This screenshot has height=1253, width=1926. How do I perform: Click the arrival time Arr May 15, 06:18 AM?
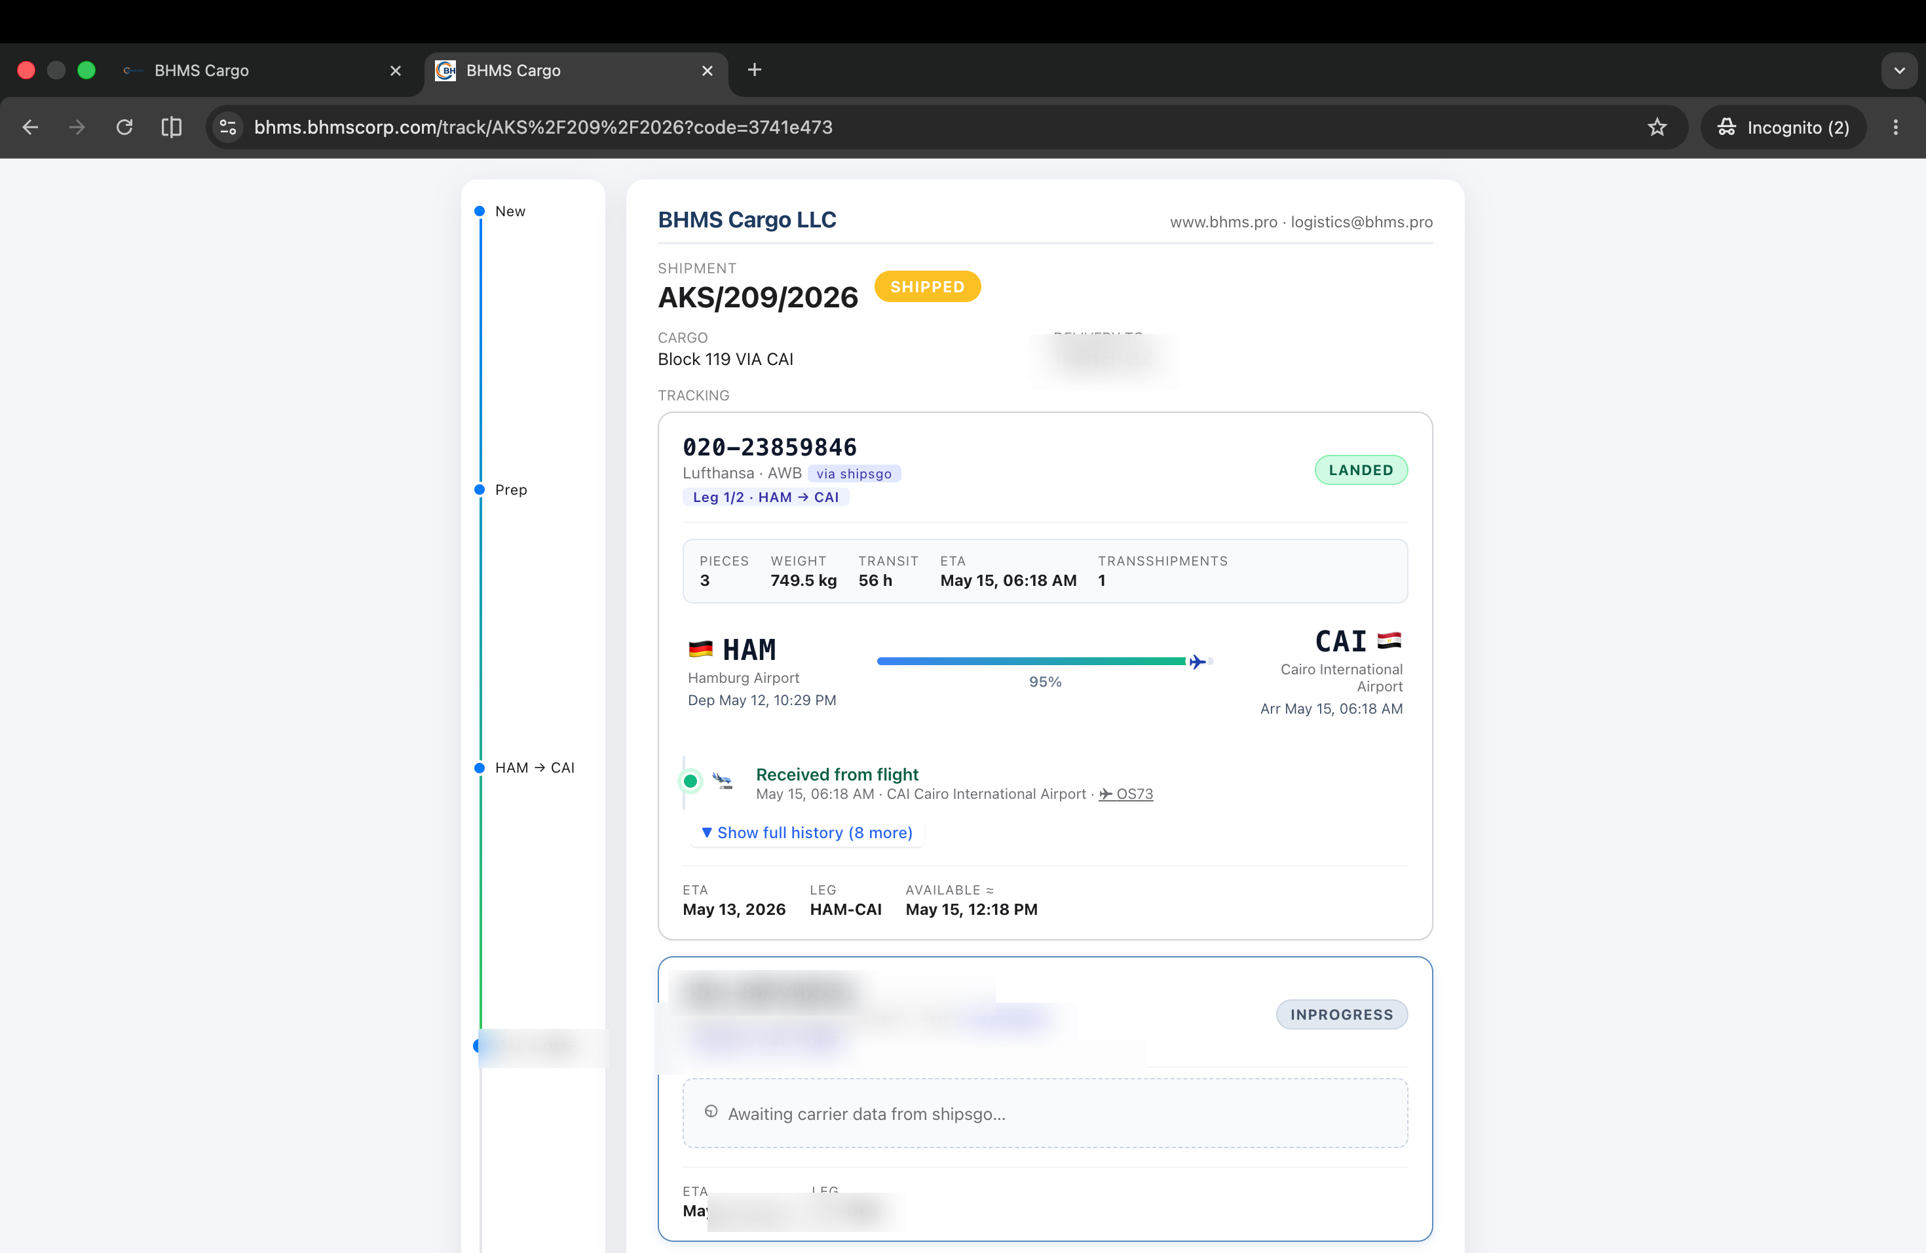1331,708
